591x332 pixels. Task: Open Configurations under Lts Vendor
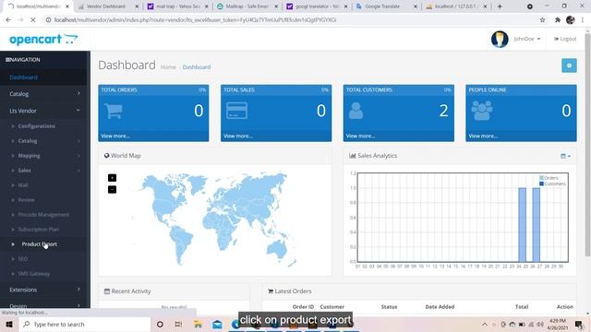tap(37, 126)
